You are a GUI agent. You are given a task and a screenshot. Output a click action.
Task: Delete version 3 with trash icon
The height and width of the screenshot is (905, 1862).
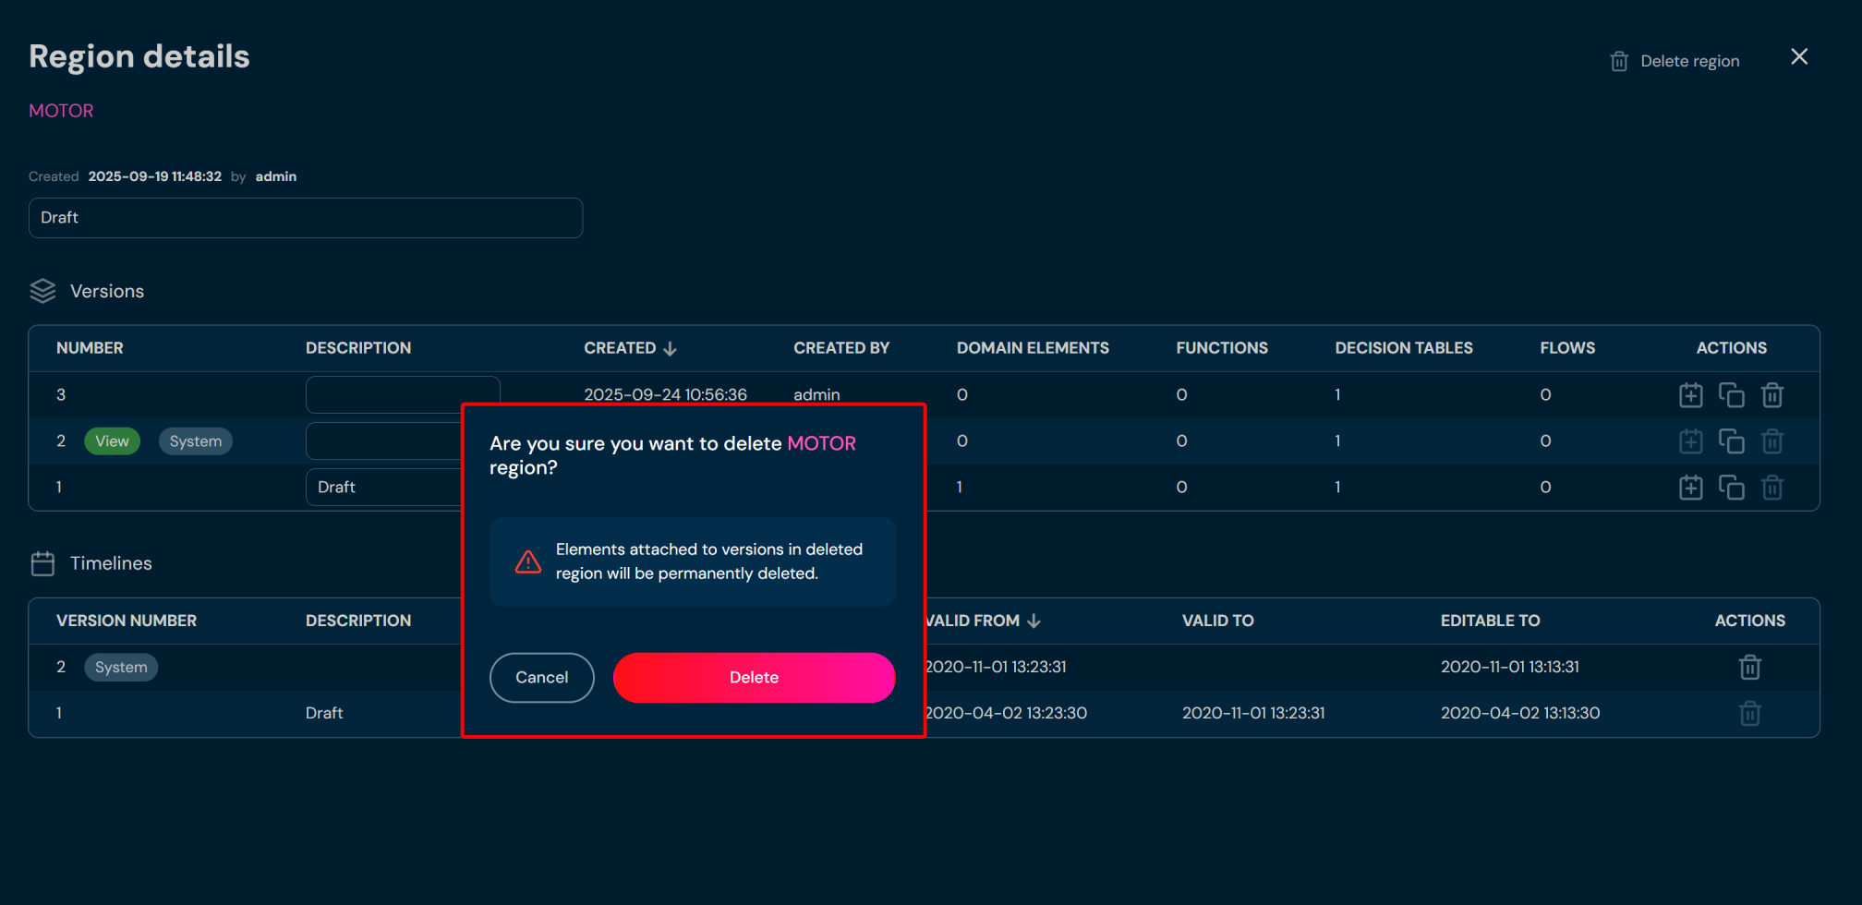1771,395
